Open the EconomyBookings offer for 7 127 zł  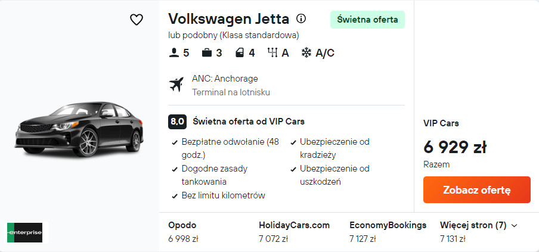pyautogui.click(x=388, y=232)
